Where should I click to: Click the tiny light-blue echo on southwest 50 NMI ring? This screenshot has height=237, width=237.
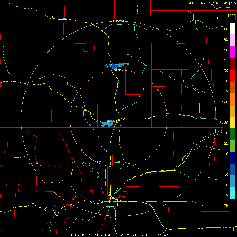tap(82, 150)
